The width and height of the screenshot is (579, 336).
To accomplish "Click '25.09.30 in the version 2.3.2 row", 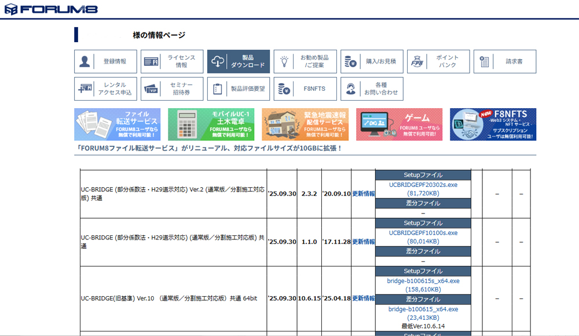I will (x=282, y=194).
